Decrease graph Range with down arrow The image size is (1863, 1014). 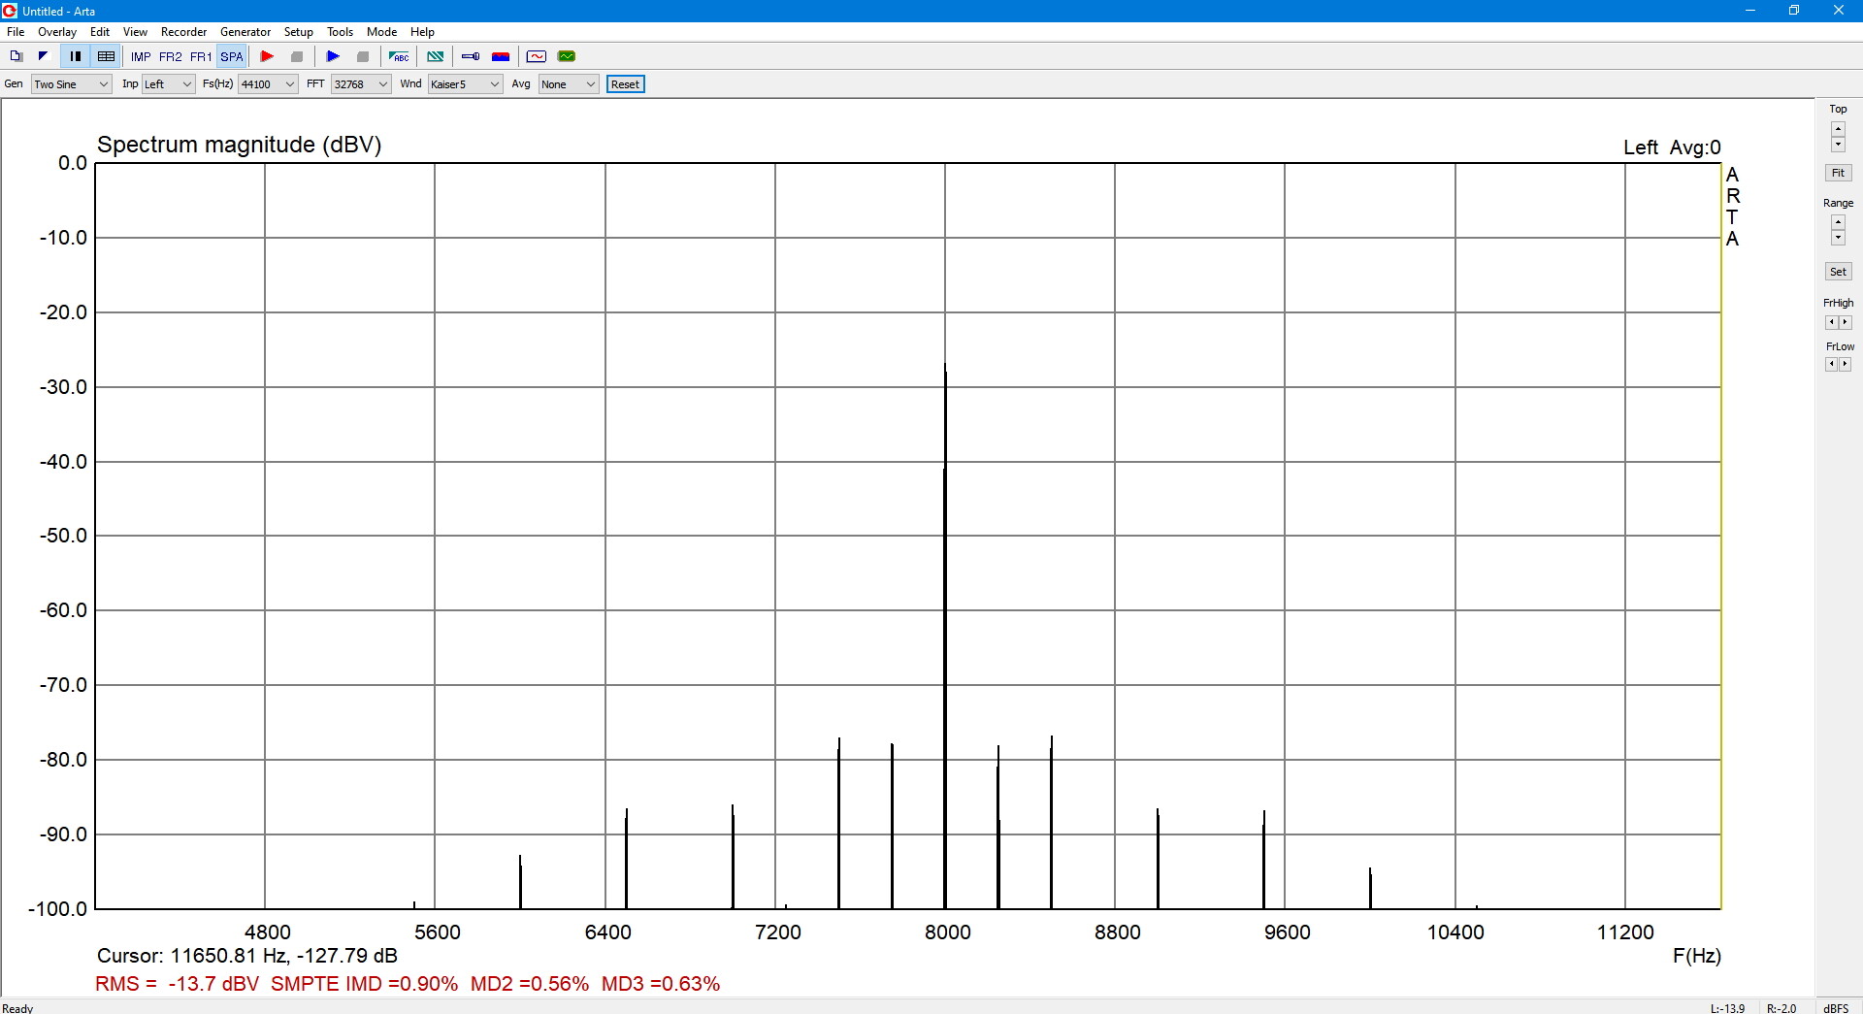[x=1838, y=238]
